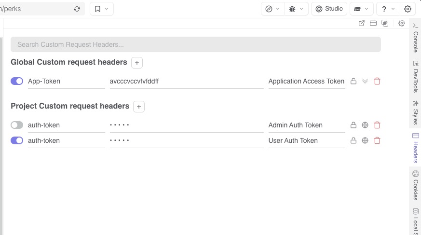Image resolution: width=421 pixels, height=235 pixels.
Task: Add a new Global Custom request header
Action: point(137,62)
